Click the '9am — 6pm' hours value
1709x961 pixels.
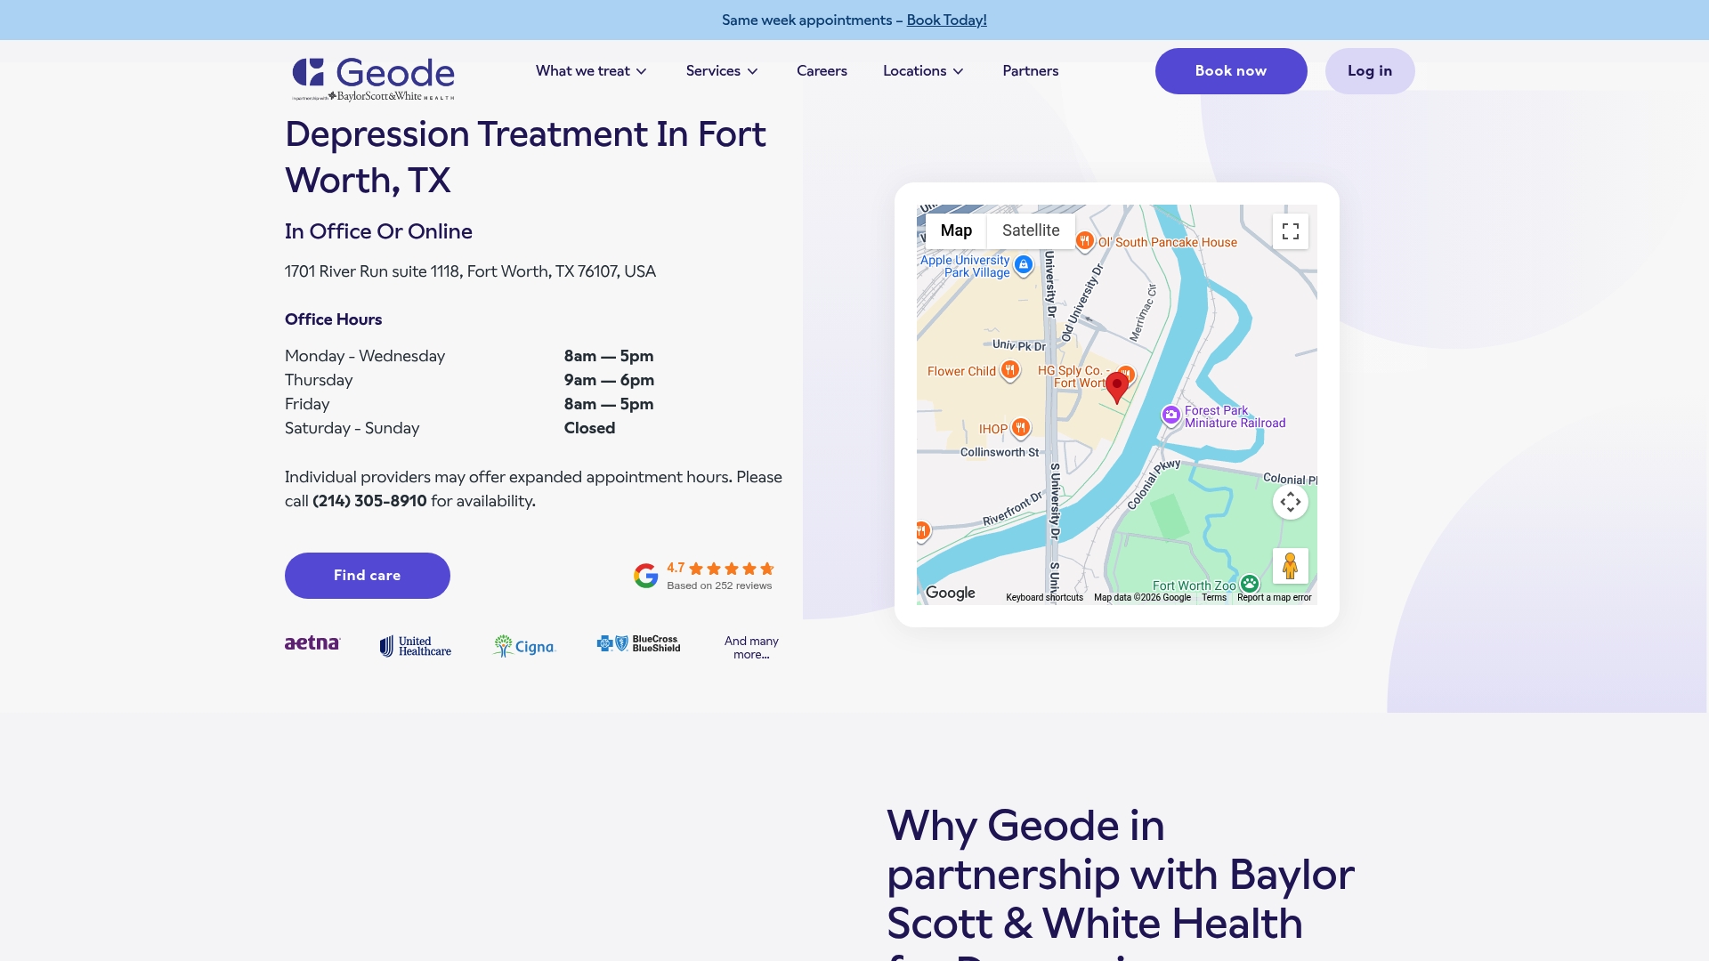coord(609,380)
